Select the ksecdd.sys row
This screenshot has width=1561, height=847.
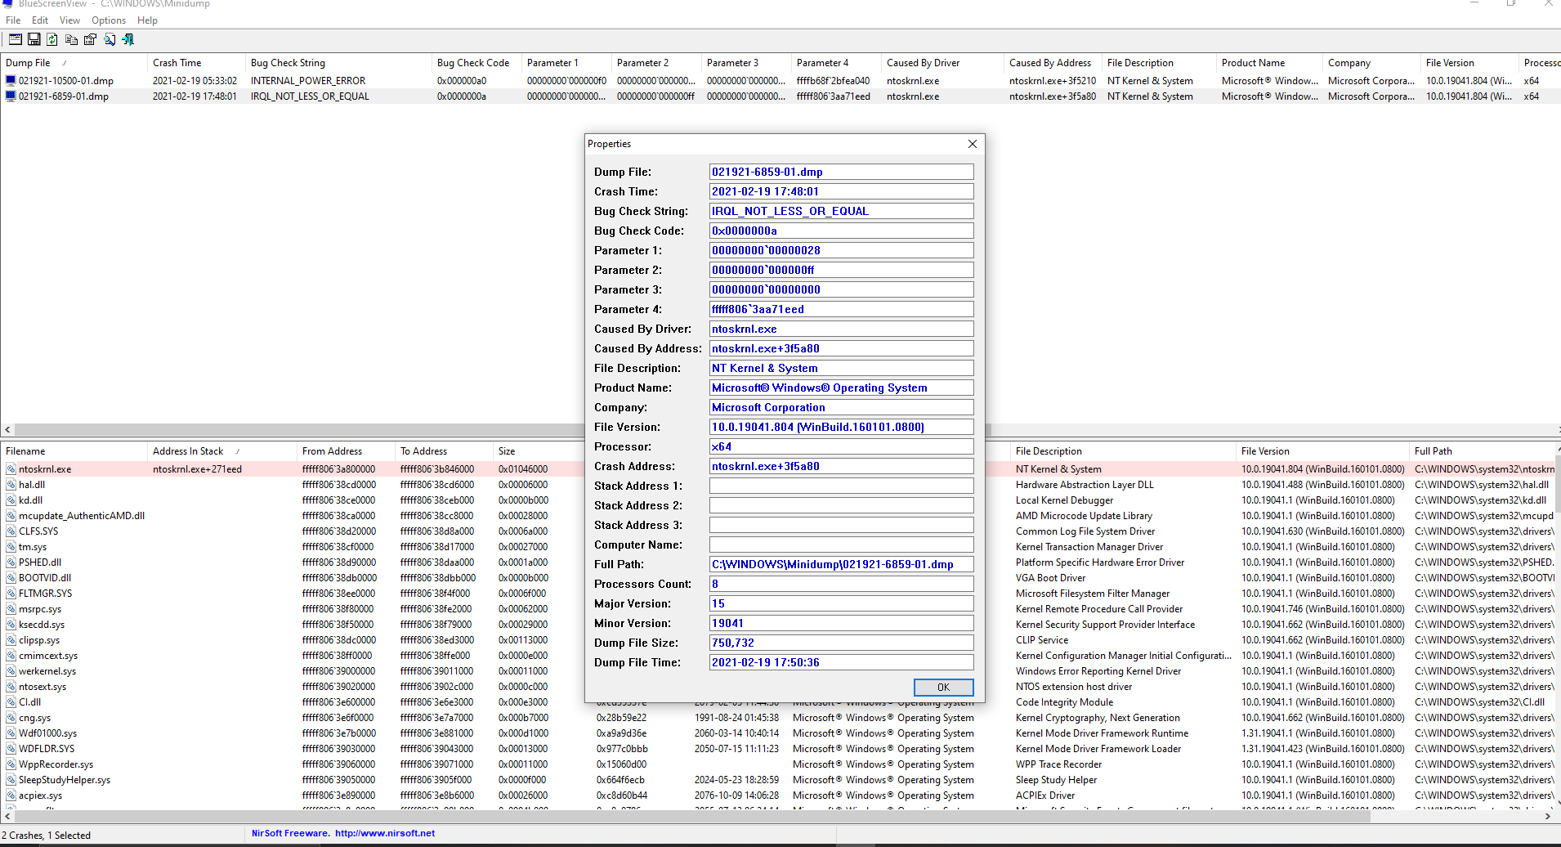[x=42, y=625]
